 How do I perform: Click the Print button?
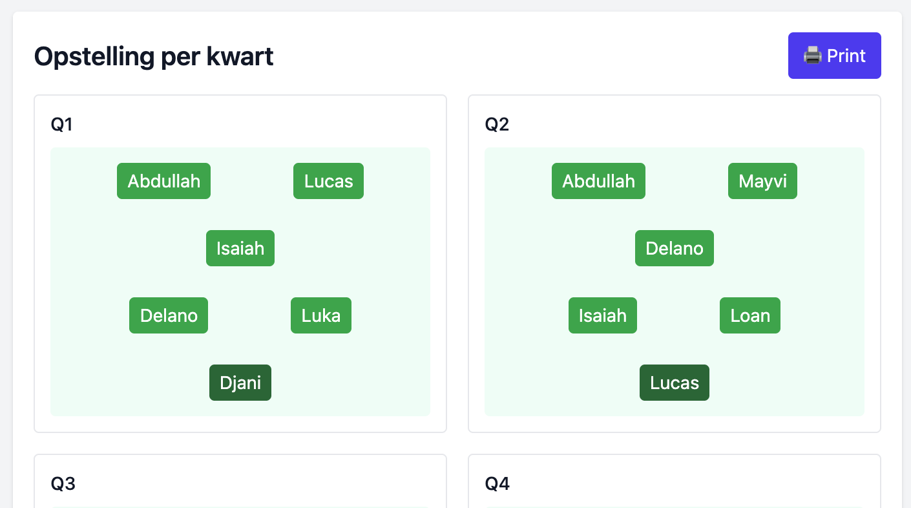click(x=835, y=56)
